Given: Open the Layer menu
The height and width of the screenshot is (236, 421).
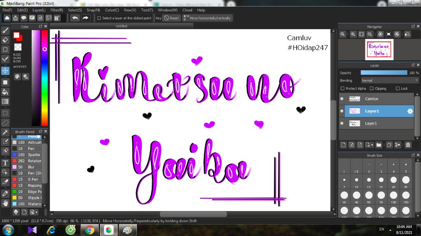Looking at the screenshot, I should click(39, 10).
